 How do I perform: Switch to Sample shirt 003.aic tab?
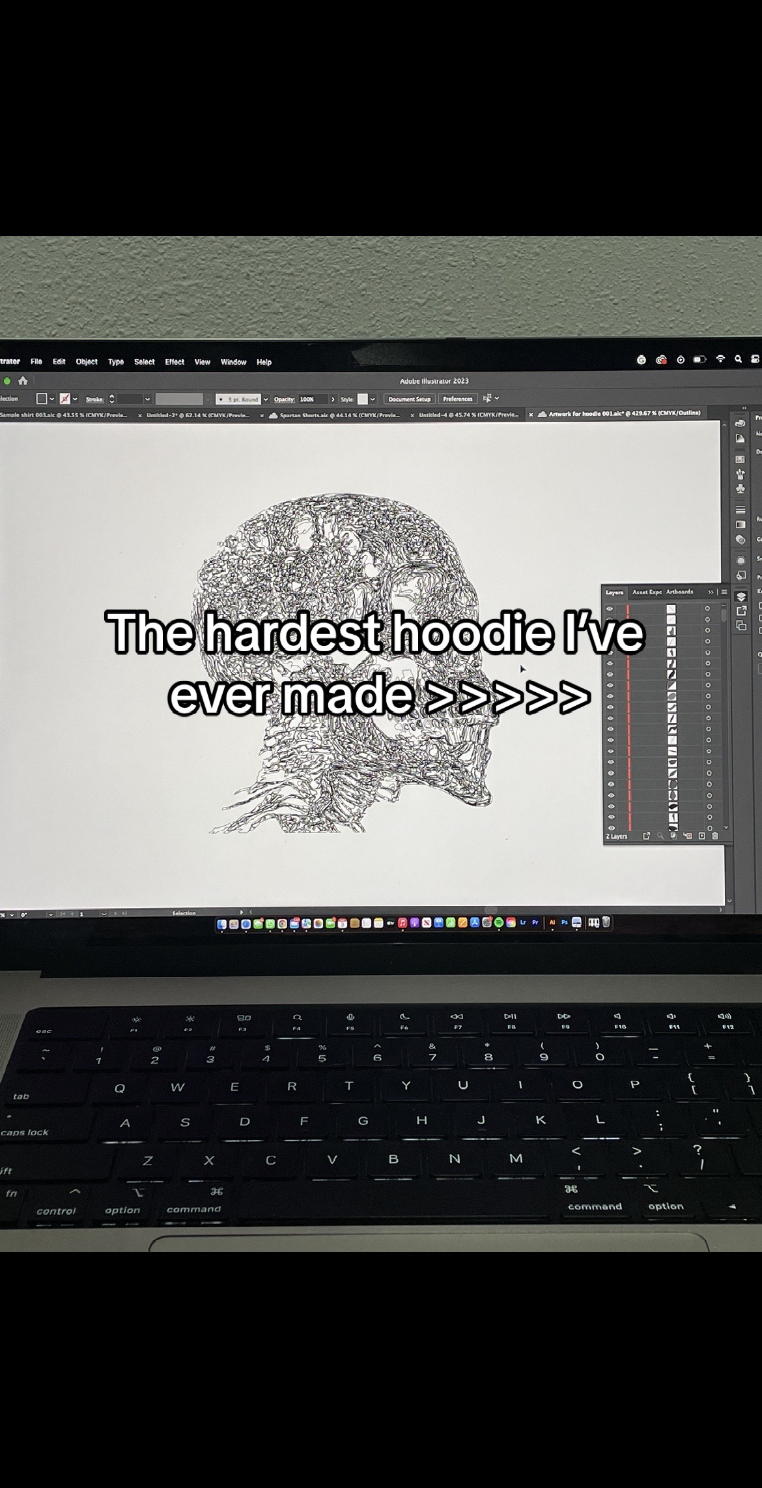pyautogui.click(x=64, y=415)
